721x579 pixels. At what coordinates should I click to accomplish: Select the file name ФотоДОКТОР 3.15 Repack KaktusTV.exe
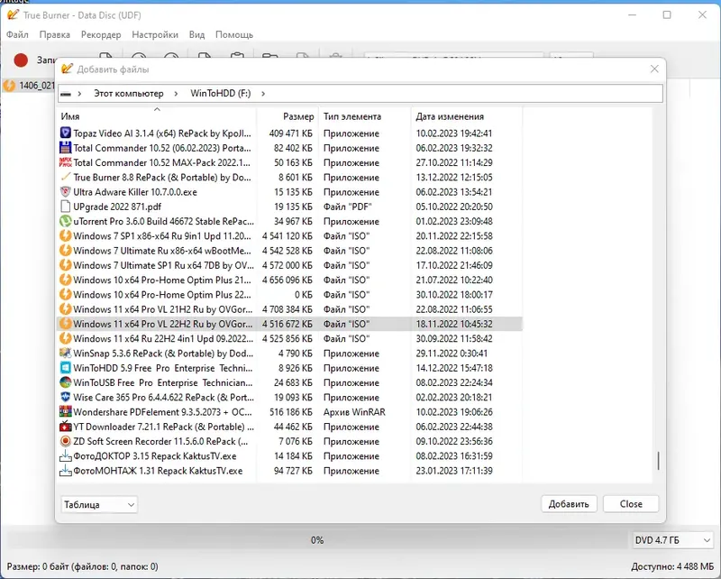(x=155, y=456)
